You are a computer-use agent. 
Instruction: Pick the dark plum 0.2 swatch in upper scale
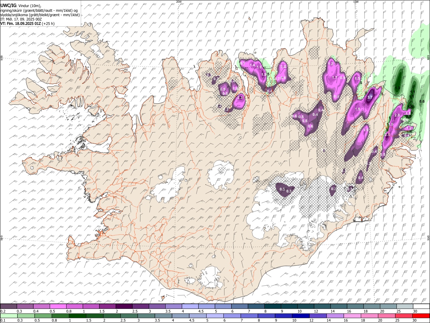9,307
